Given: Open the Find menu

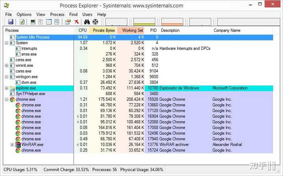Looking at the screenshot, I should tap(73, 15).
